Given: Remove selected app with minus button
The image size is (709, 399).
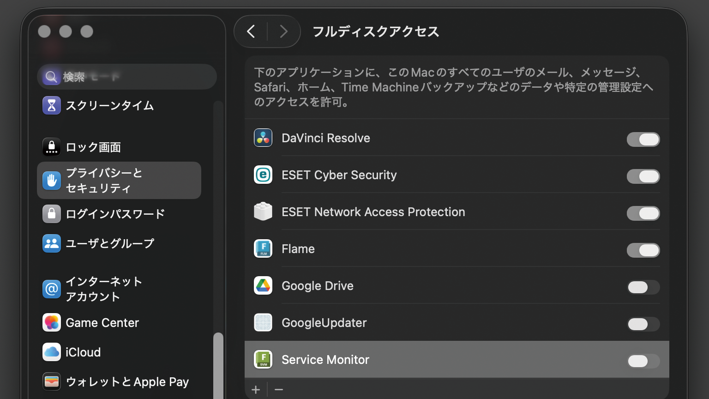Looking at the screenshot, I should 279,390.
